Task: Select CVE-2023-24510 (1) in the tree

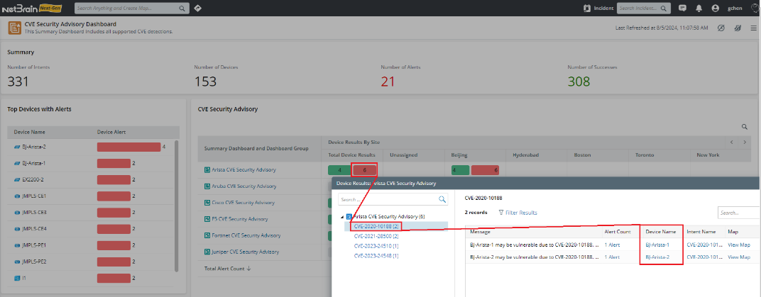Action: pos(376,246)
